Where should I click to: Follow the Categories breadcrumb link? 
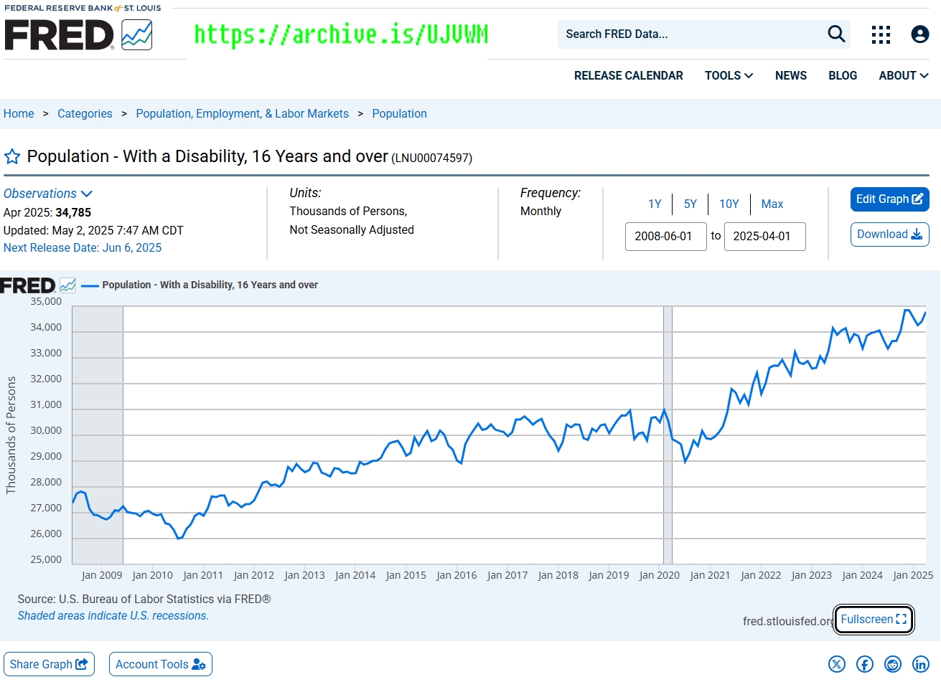click(85, 113)
